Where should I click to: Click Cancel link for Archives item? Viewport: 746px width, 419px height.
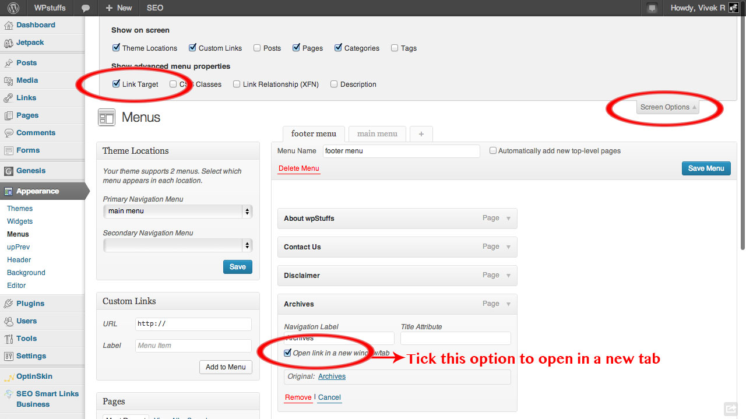[x=329, y=397]
